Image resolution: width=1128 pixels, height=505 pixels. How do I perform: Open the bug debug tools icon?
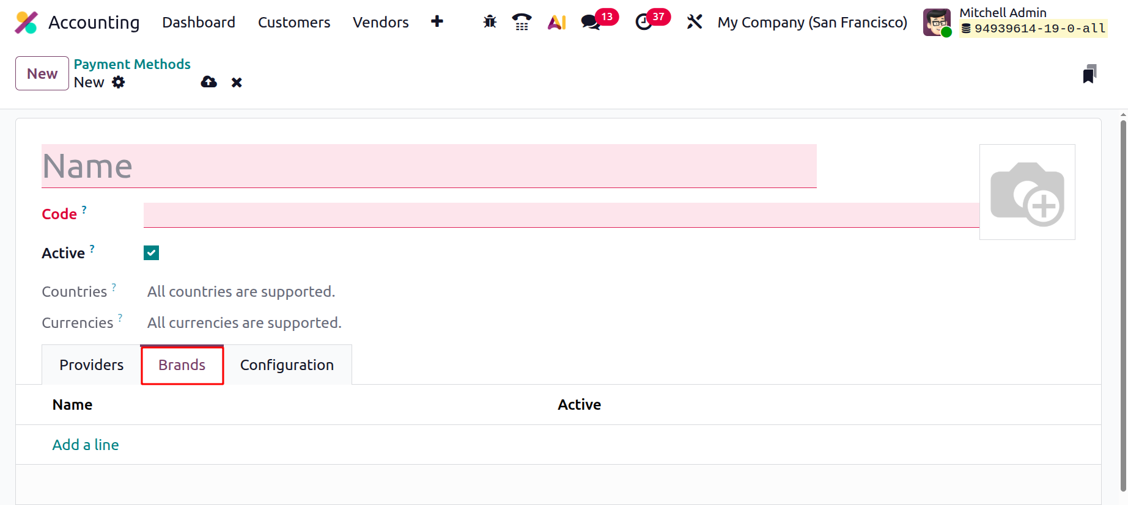[x=490, y=22]
